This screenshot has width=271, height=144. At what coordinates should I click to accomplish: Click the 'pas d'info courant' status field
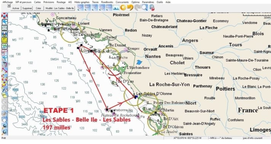(257, 138)
